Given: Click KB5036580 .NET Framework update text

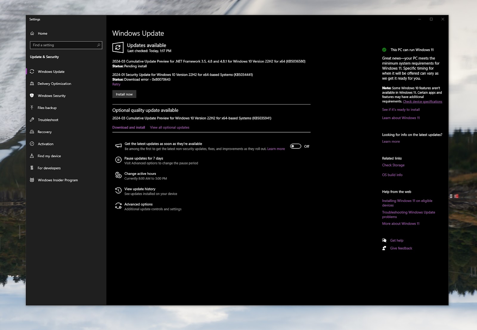Looking at the screenshot, I should click(209, 61).
